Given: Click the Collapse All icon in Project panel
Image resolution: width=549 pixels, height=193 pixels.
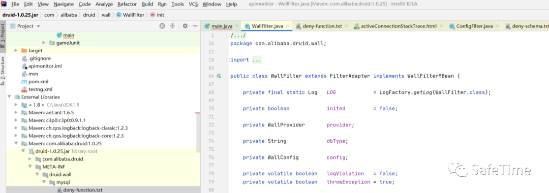Looking at the screenshot, I should [173, 26].
